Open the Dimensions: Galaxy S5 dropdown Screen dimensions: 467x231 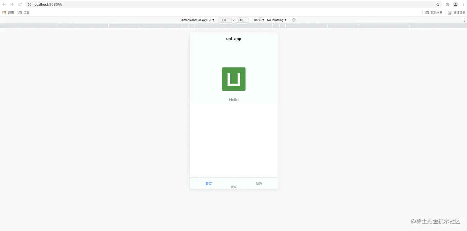198,20
